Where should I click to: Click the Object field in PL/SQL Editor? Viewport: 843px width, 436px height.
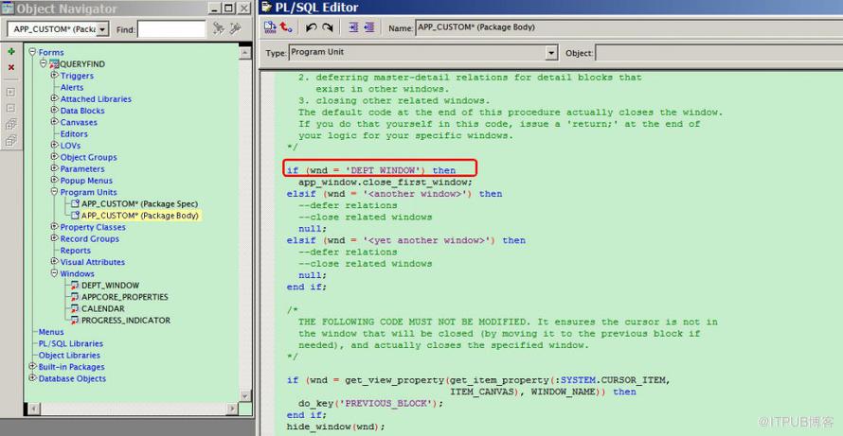point(718,53)
